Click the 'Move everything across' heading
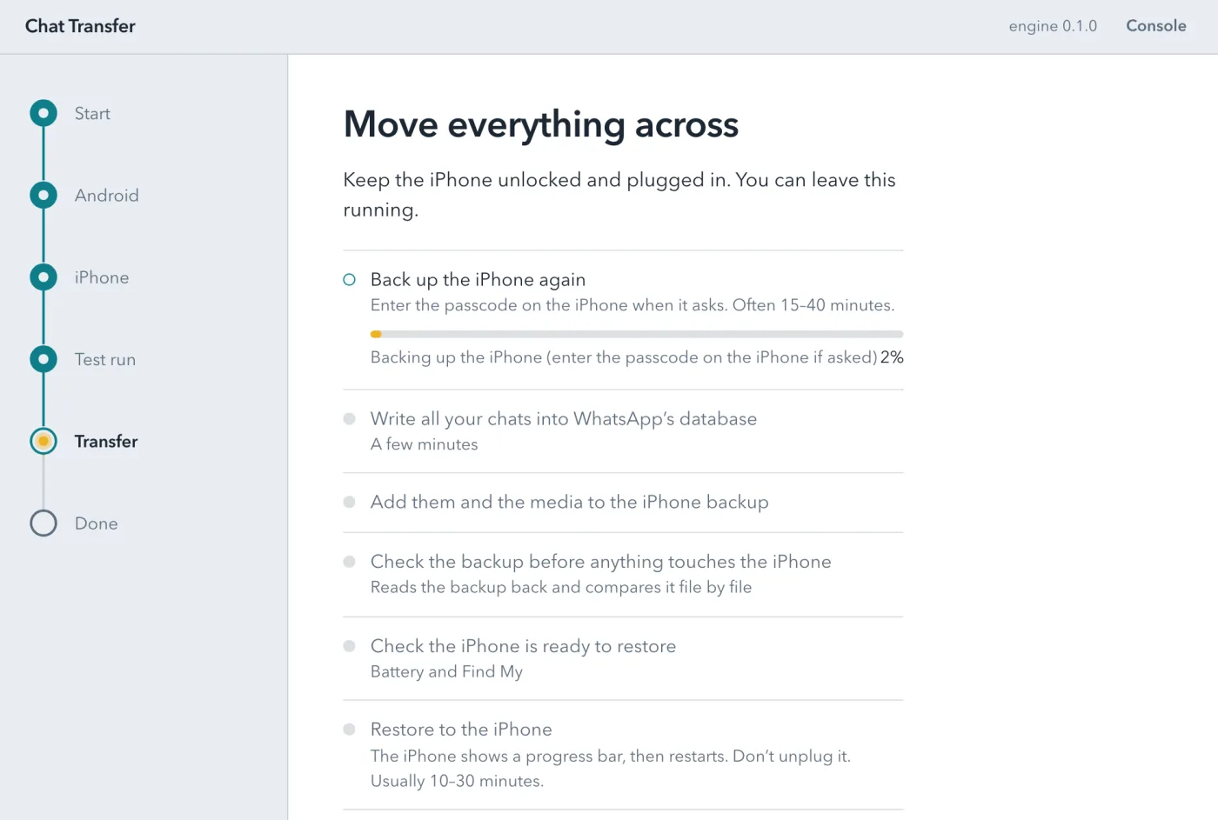Screen dimensions: 1218x820 tap(541, 124)
